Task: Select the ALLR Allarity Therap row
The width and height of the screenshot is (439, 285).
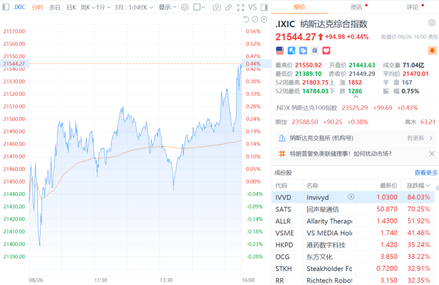Action: click(x=353, y=221)
